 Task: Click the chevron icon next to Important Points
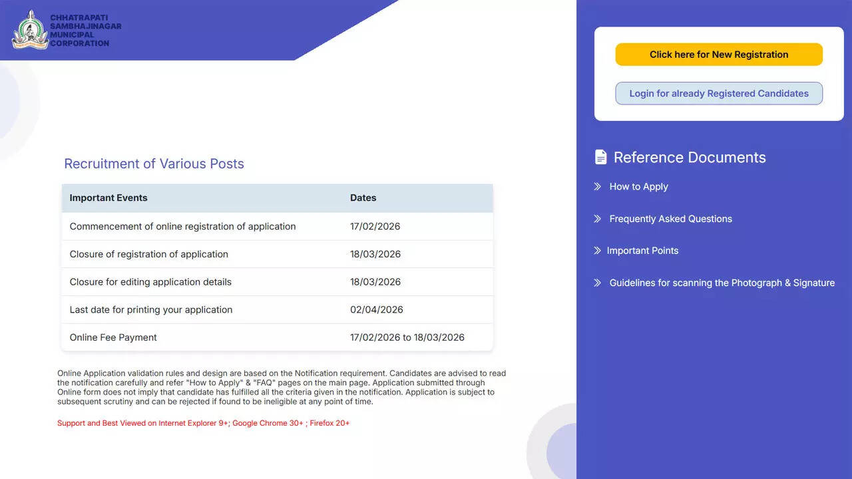coord(598,250)
